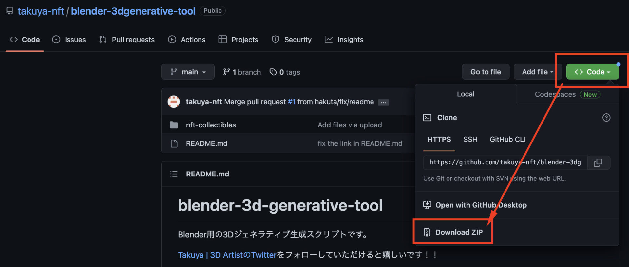Open the README.md file in file list

[206, 143]
